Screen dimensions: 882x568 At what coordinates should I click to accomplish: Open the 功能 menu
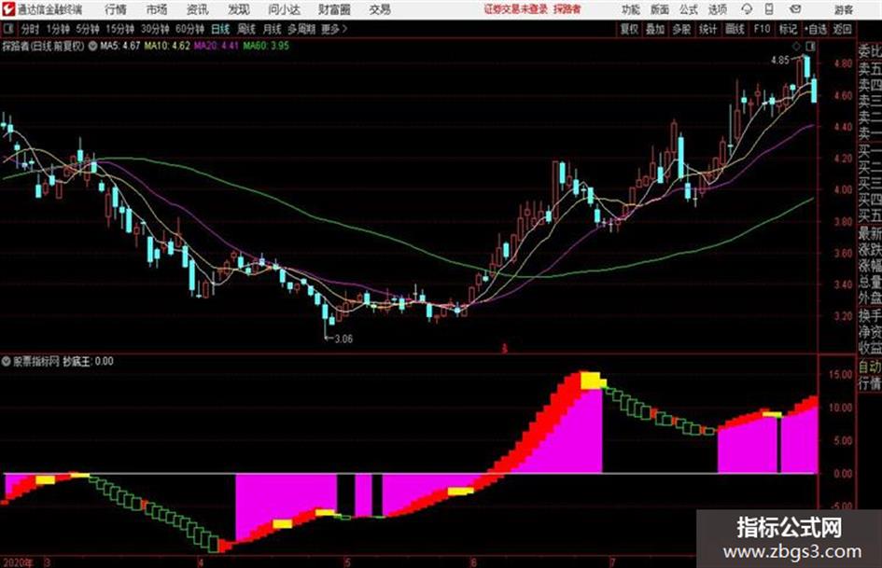(x=631, y=9)
